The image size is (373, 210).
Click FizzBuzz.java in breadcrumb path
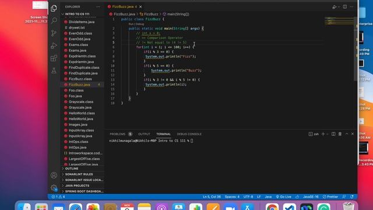pyautogui.click(x=124, y=14)
